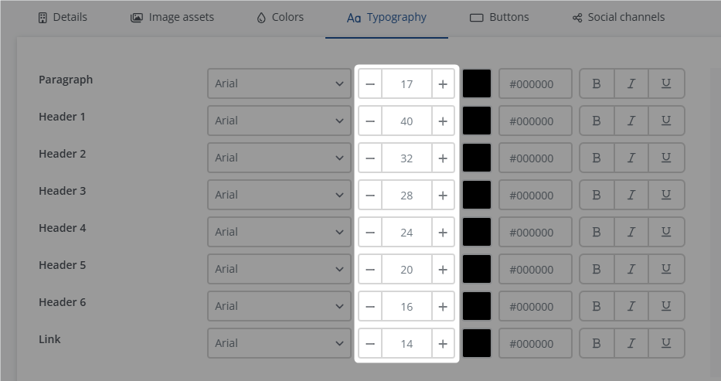Toggle bold for Header 4
Image resolution: width=721 pixels, height=381 pixels.
pos(597,232)
